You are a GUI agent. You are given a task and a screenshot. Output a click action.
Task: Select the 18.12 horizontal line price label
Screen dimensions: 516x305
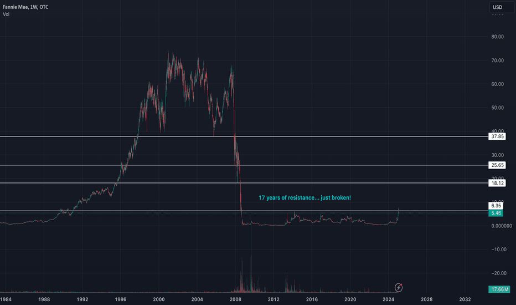(497, 183)
